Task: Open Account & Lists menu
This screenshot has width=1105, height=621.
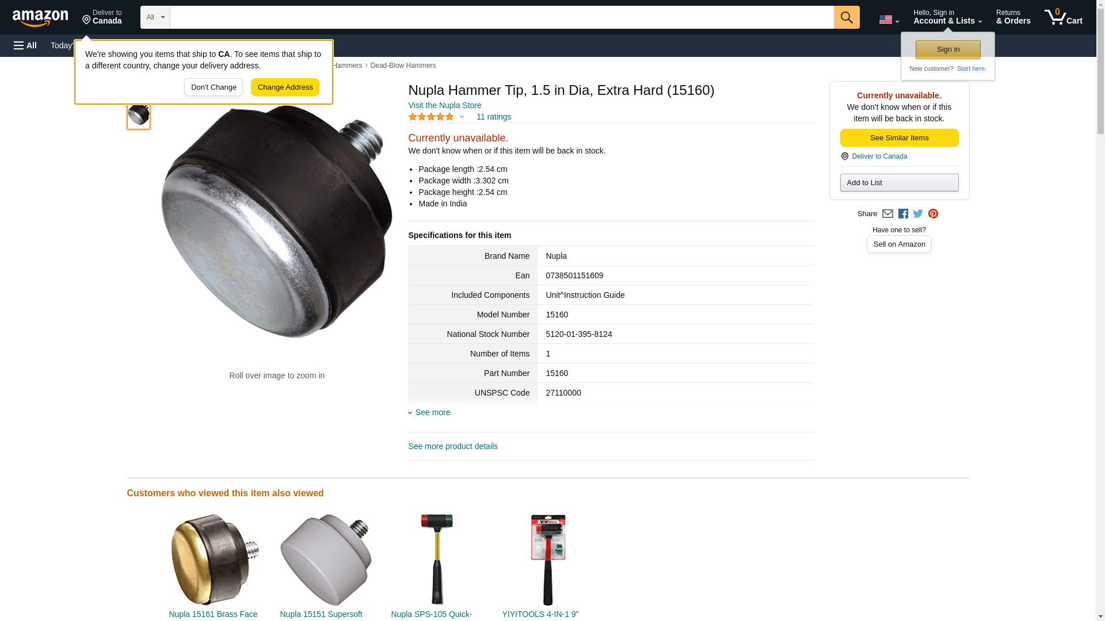Action: [x=947, y=17]
